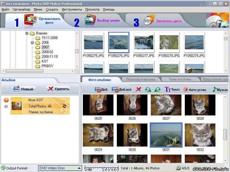Click the Записать диск burning disc icon

tap(149, 20)
